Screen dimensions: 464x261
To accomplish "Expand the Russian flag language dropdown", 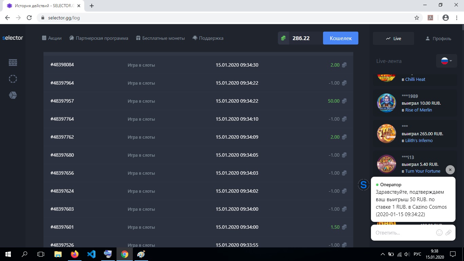I will point(446,61).
